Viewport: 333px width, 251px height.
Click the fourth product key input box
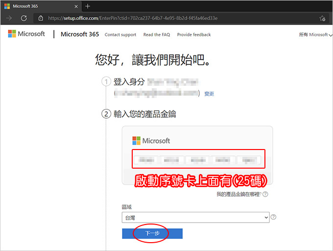223,160
